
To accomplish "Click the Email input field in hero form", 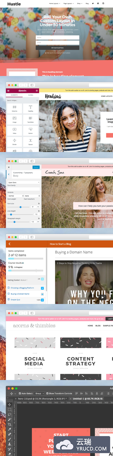I will pos(57,43).
